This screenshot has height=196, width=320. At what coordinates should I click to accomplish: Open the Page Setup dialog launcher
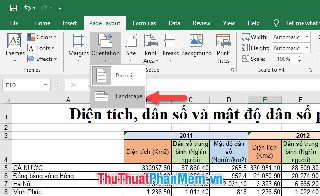click(233, 70)
